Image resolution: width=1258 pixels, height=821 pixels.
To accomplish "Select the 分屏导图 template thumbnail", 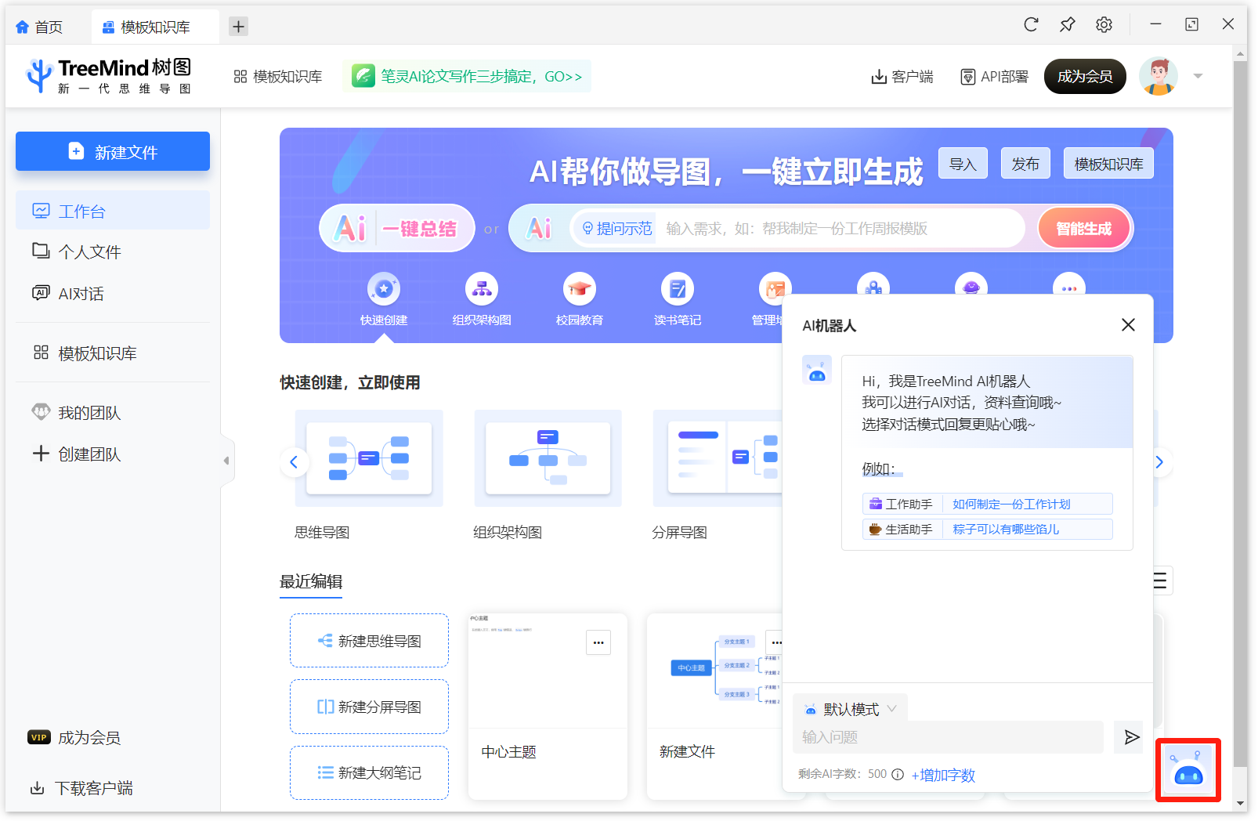I will (x=718, y=458).
